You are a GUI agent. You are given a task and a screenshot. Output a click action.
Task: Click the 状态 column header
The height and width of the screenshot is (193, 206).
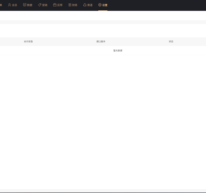(x=171, y=42)
